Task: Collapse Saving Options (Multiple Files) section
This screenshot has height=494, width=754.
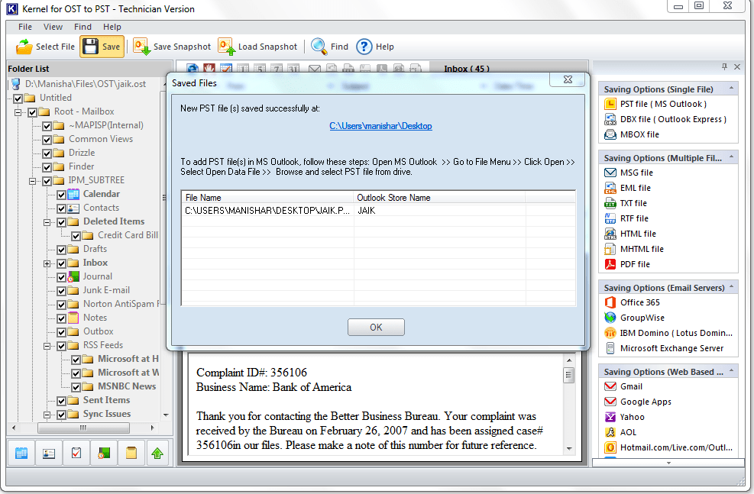Action: [731, 157]
